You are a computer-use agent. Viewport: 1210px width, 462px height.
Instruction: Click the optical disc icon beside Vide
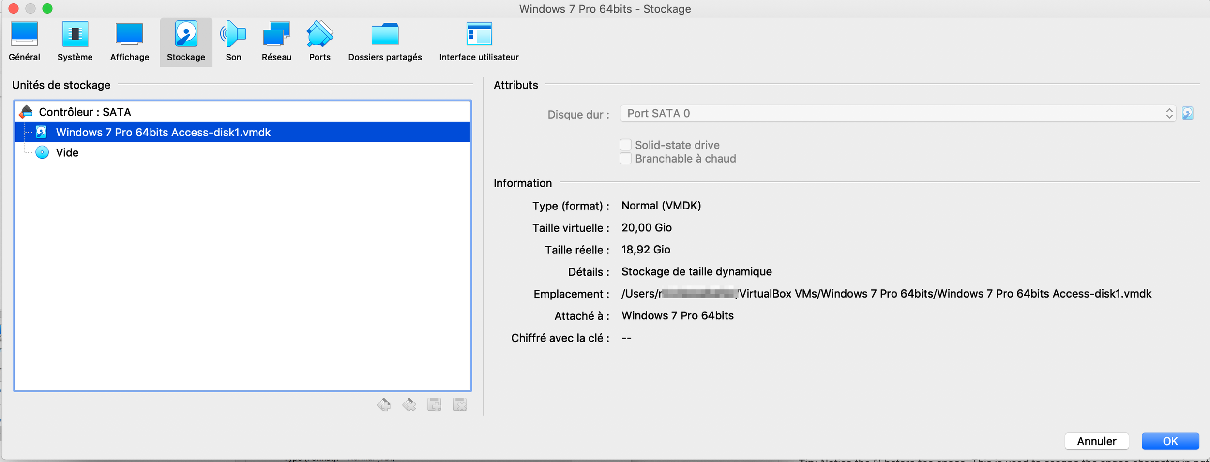tap(42, 152)
